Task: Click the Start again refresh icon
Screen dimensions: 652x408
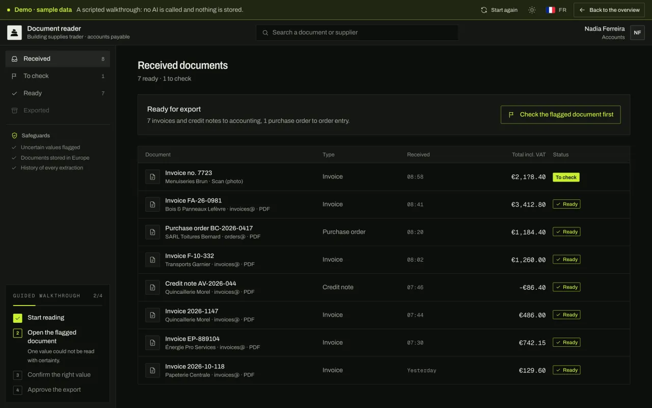Action: point(484,10)
